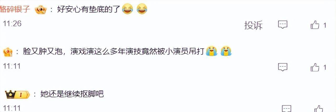This screenshot has height=112, width=336.
Task: Like the 好安心有垫底的了 comment with thumbs-up
Action: click(x=315, y=25)
